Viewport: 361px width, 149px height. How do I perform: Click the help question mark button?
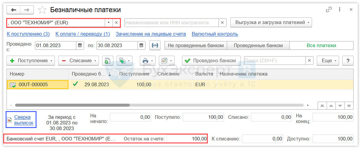click(348, 61)
